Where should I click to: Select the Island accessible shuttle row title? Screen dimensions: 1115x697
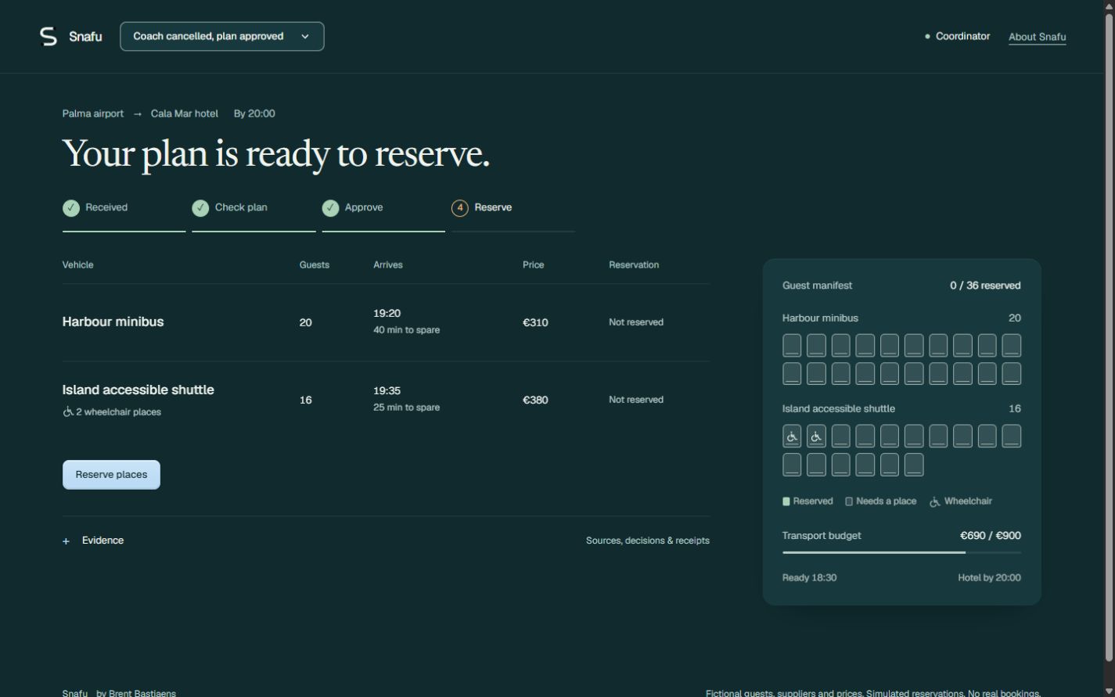click(138, 390)
